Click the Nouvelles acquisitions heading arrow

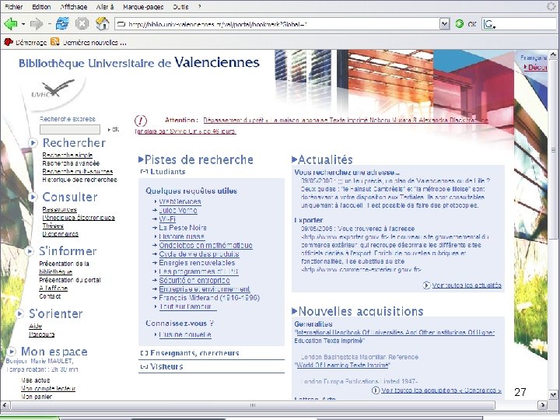pos(295,311)
